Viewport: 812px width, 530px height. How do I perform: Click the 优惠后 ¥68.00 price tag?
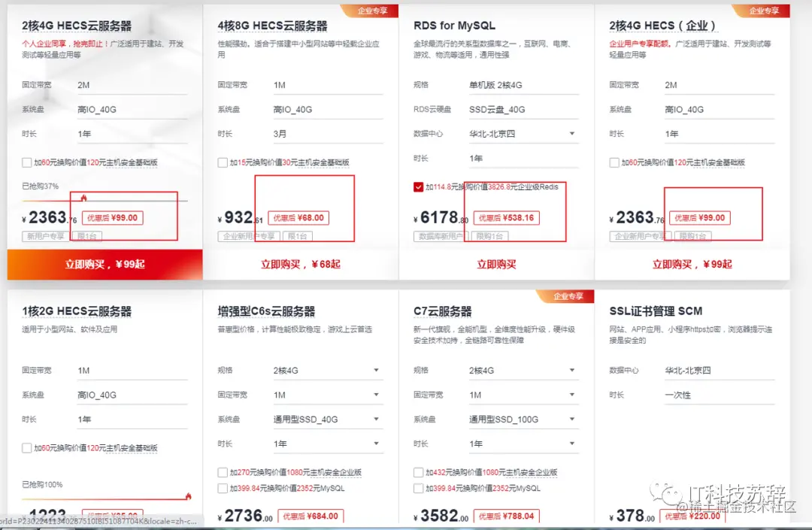(x=298, y=218)
